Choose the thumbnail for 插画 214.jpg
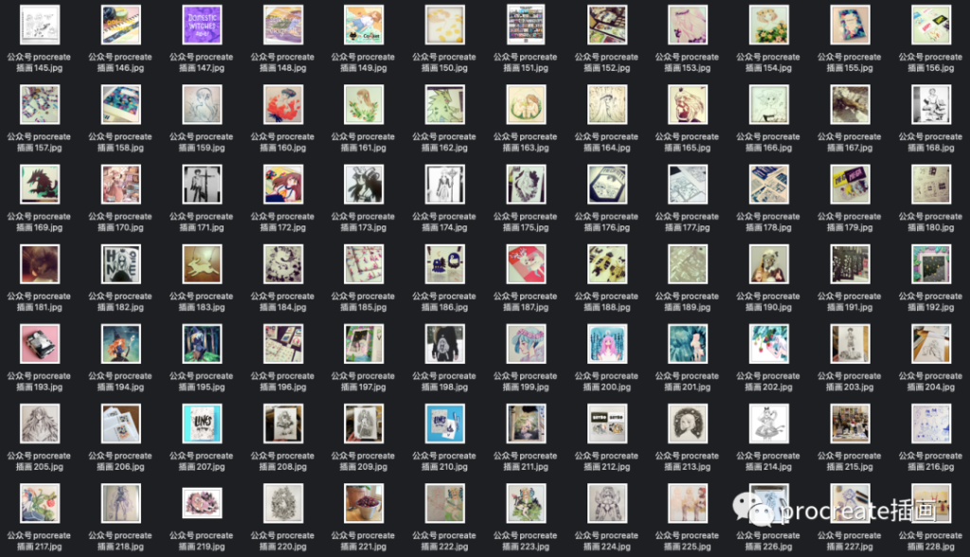Image resolution: width=970 pixels, height=557 pixels. pyautogui.click(x=768, y=423)
